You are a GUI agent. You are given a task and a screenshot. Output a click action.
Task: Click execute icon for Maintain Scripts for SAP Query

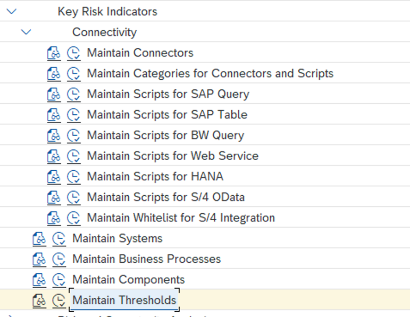click(x=74, y=94)
